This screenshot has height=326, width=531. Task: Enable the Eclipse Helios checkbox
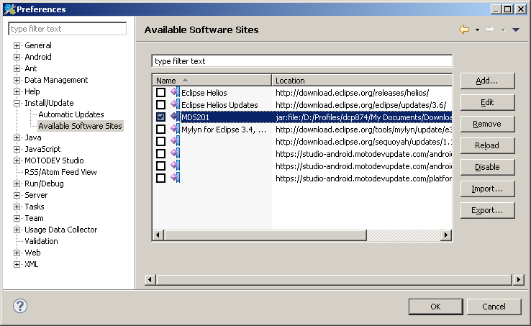click(x=161, y=93)
